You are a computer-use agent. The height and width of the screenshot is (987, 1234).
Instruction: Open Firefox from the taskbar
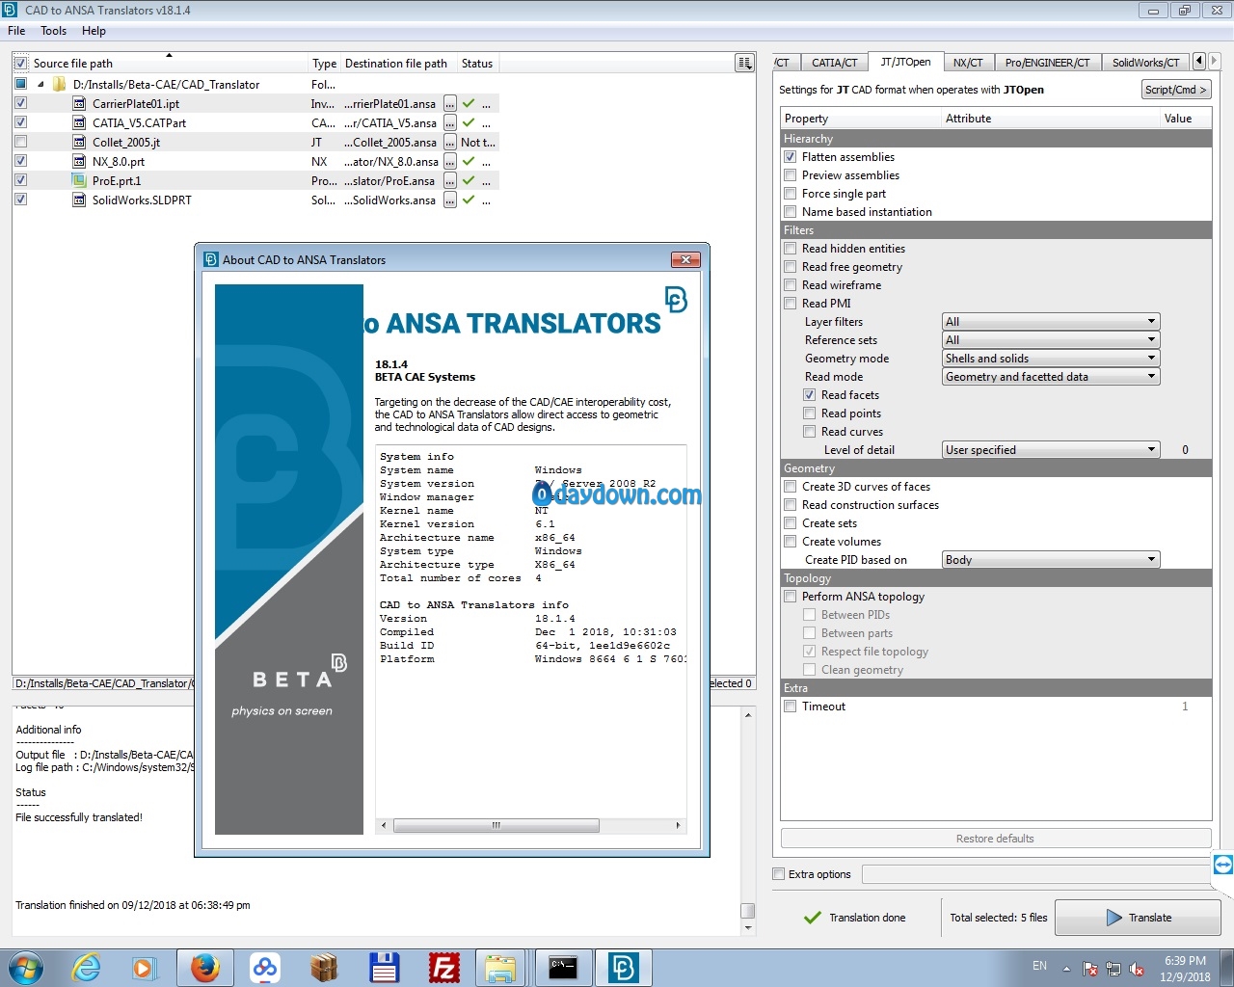pyautogui.click(x=204, y=968)
